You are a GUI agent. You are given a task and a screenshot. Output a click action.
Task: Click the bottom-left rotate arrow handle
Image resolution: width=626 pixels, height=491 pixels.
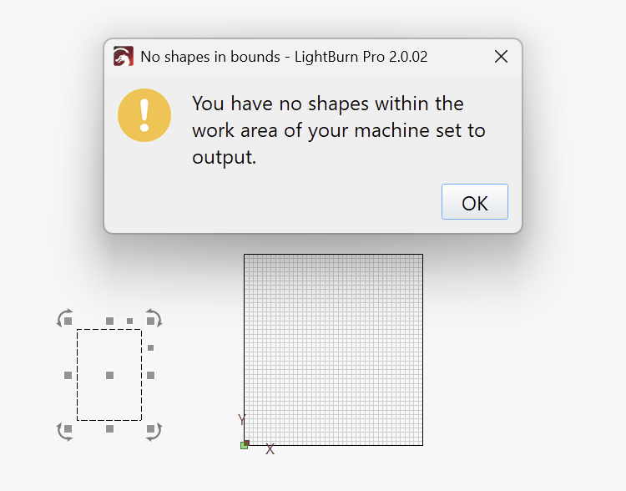tap(64, 431)
